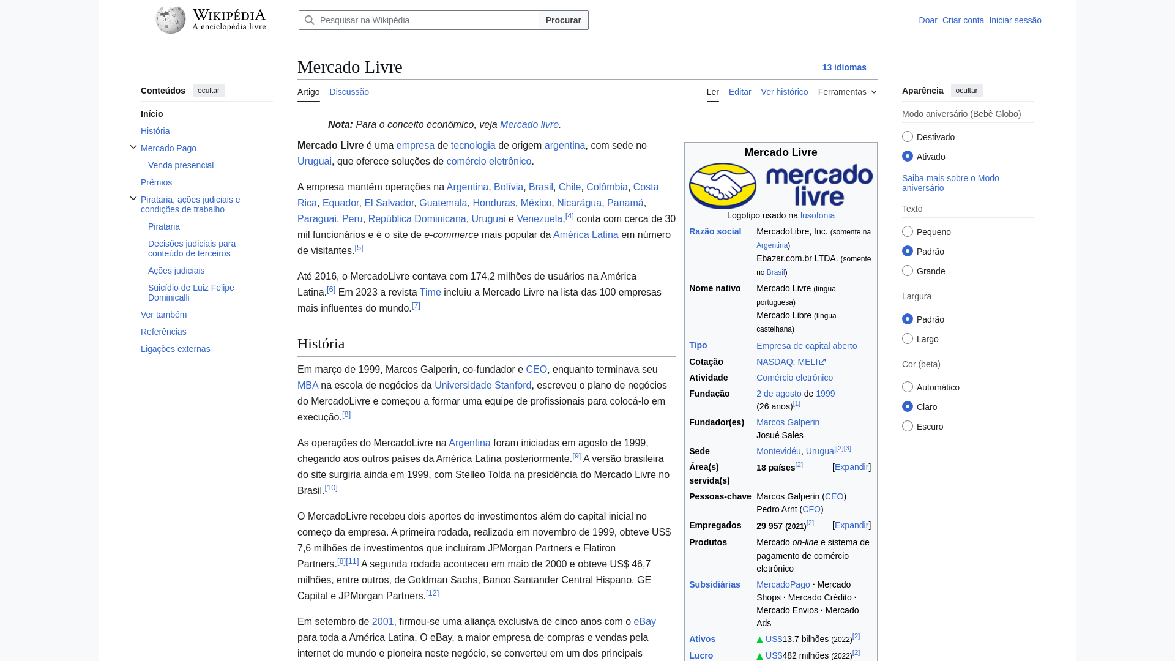Image resolution: width=1175 pixels, height=661 pixels.
Task: Select the Ativado birthday mode option
Action: point(908,156)
